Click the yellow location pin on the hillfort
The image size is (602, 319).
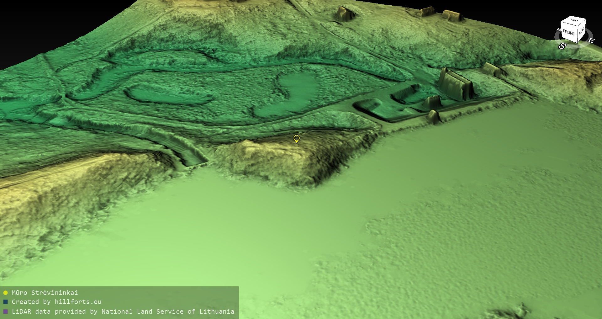(x=296, y=138)
